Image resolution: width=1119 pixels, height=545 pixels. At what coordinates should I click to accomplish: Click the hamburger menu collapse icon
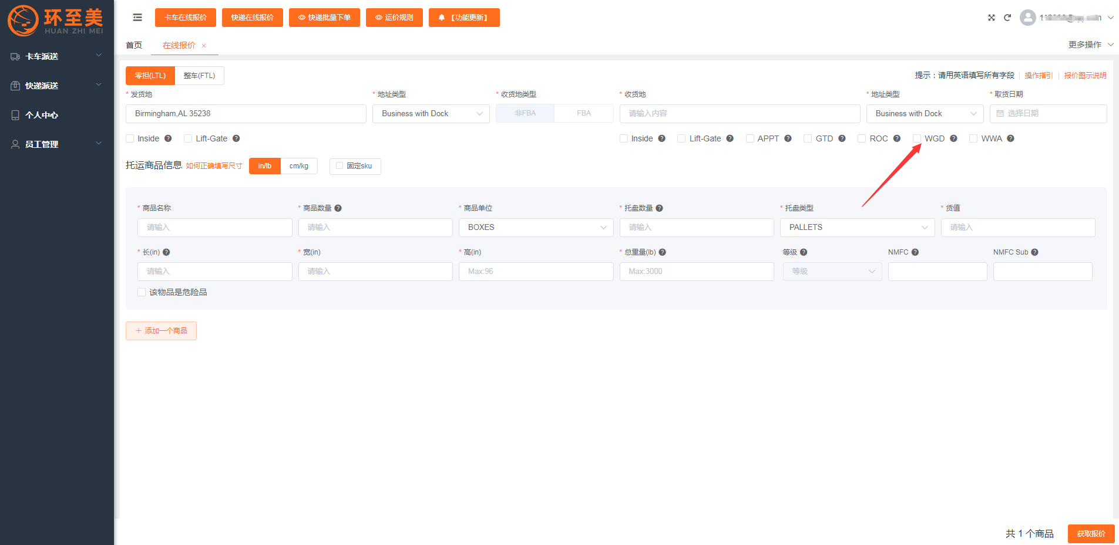point(137,18)
